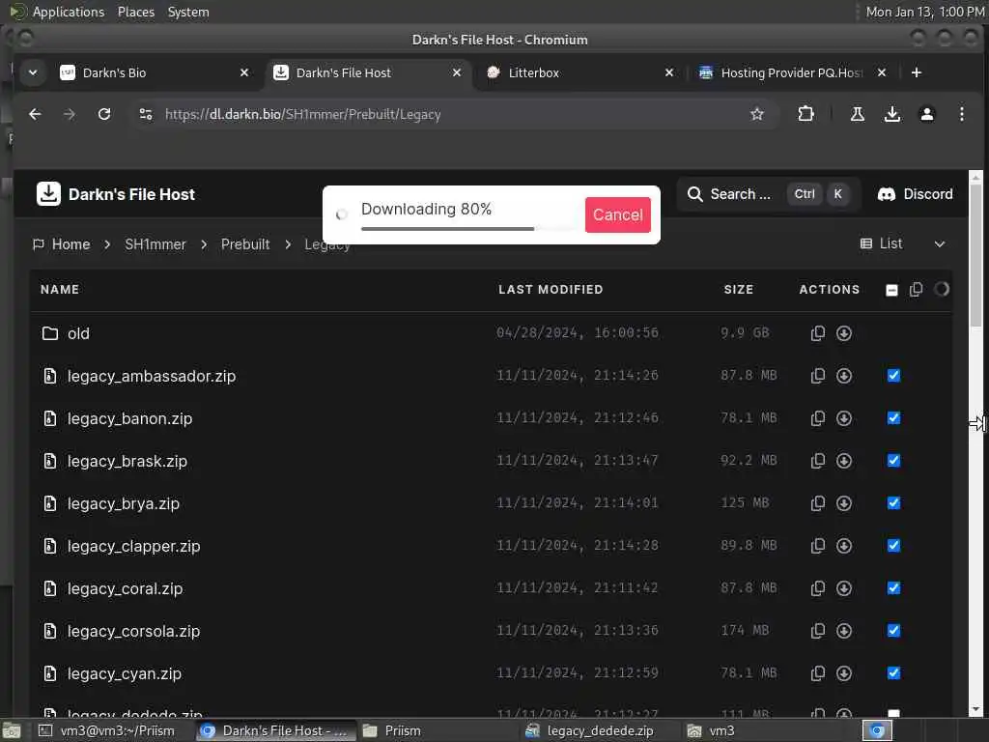View site information icon in address bar

tap(146, 114)
